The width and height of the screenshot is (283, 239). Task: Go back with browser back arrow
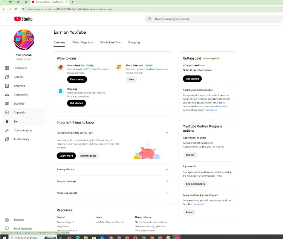(4, 9)
